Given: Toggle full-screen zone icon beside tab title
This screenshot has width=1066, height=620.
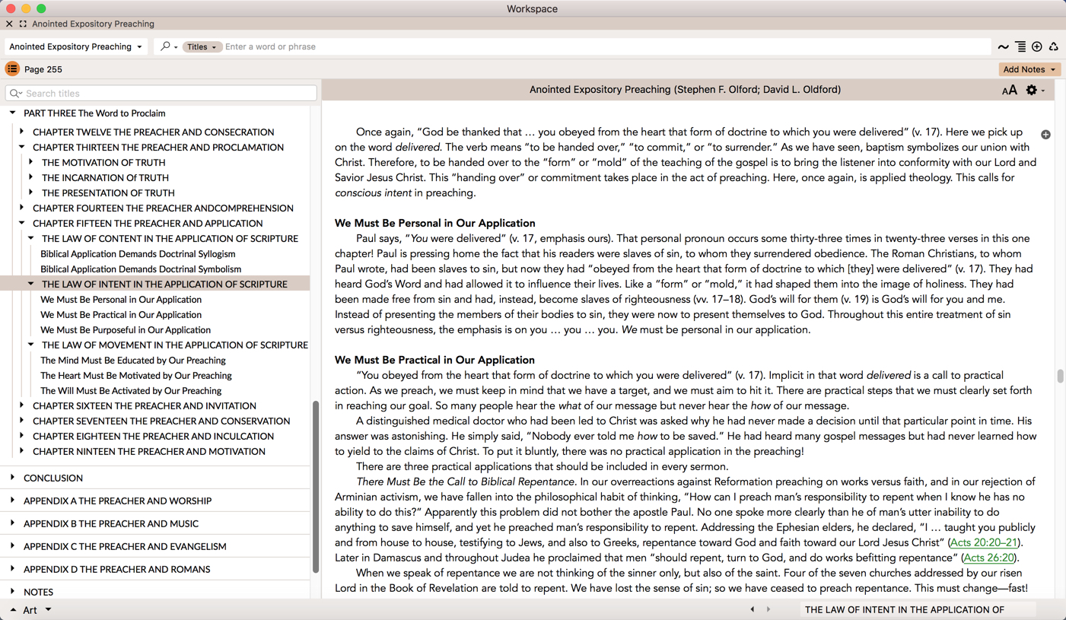Looking at the screenshot, I should (23, 24).
